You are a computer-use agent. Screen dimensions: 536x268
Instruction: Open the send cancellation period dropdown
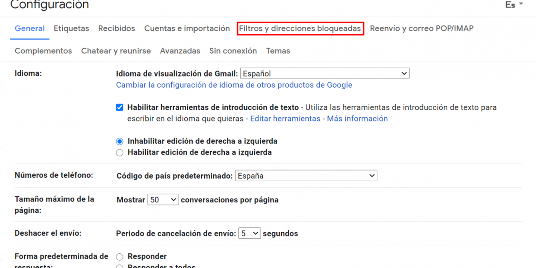tap(249, 233)
